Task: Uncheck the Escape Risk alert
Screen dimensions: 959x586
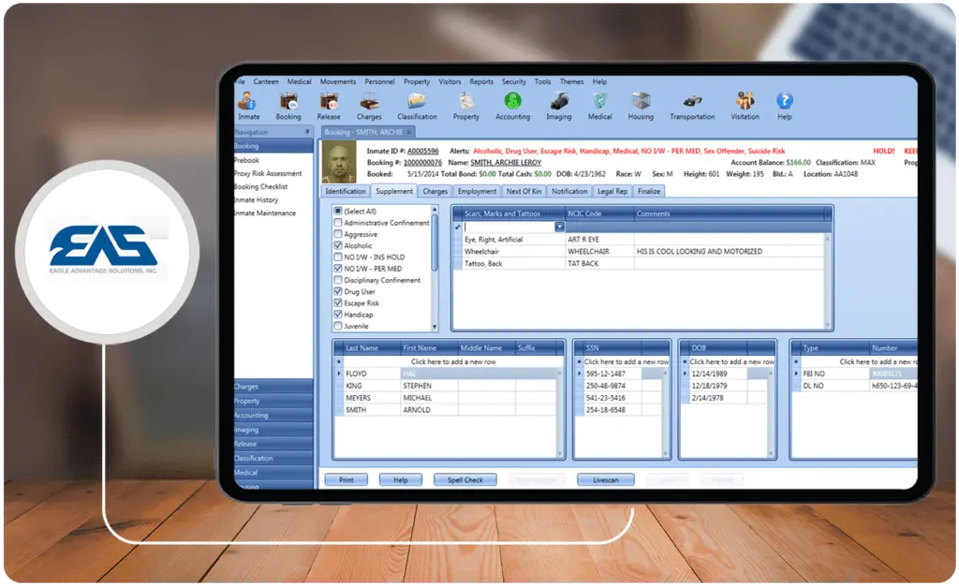Action: pyautogui.click(x=337, y=303)
